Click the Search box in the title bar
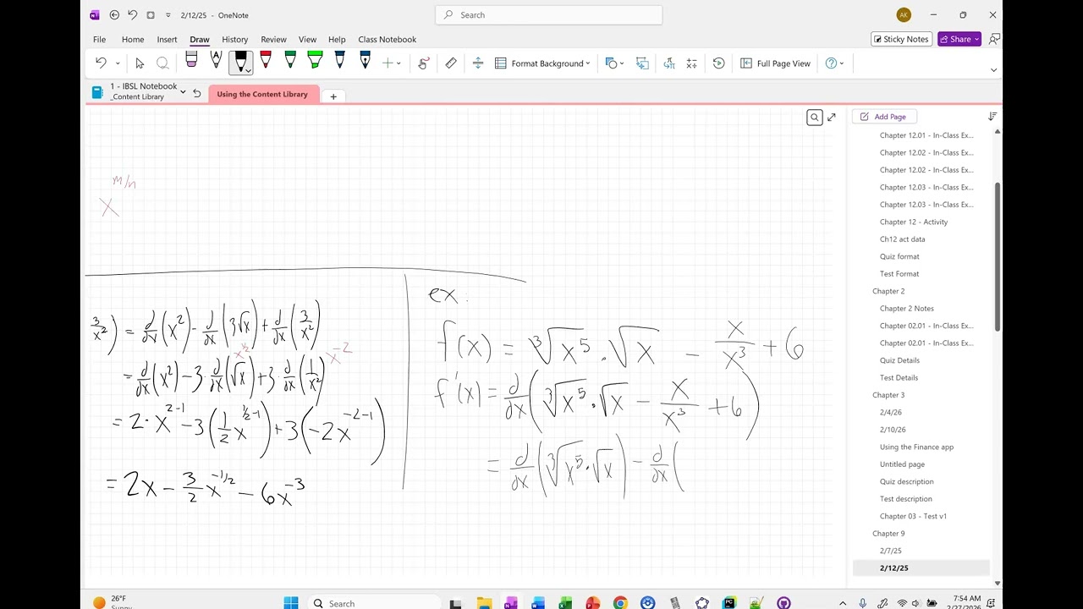The width and height of the screenshot is (1083, 609). [548, 14]
